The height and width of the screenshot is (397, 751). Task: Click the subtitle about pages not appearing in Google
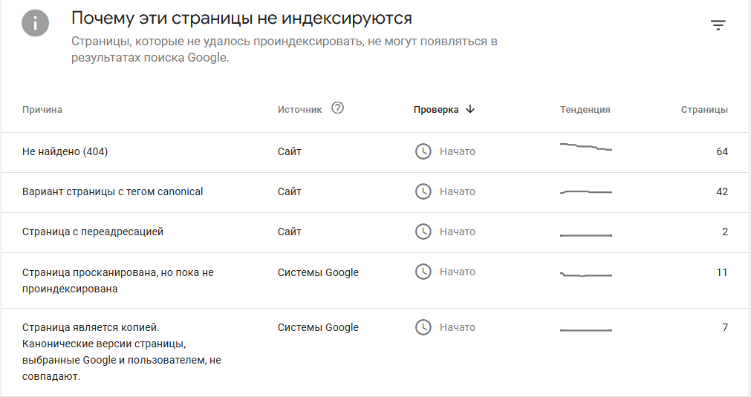[x=284, y=49]
